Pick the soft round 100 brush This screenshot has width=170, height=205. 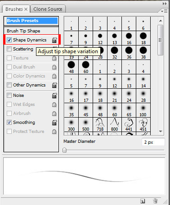click(143, 110)
